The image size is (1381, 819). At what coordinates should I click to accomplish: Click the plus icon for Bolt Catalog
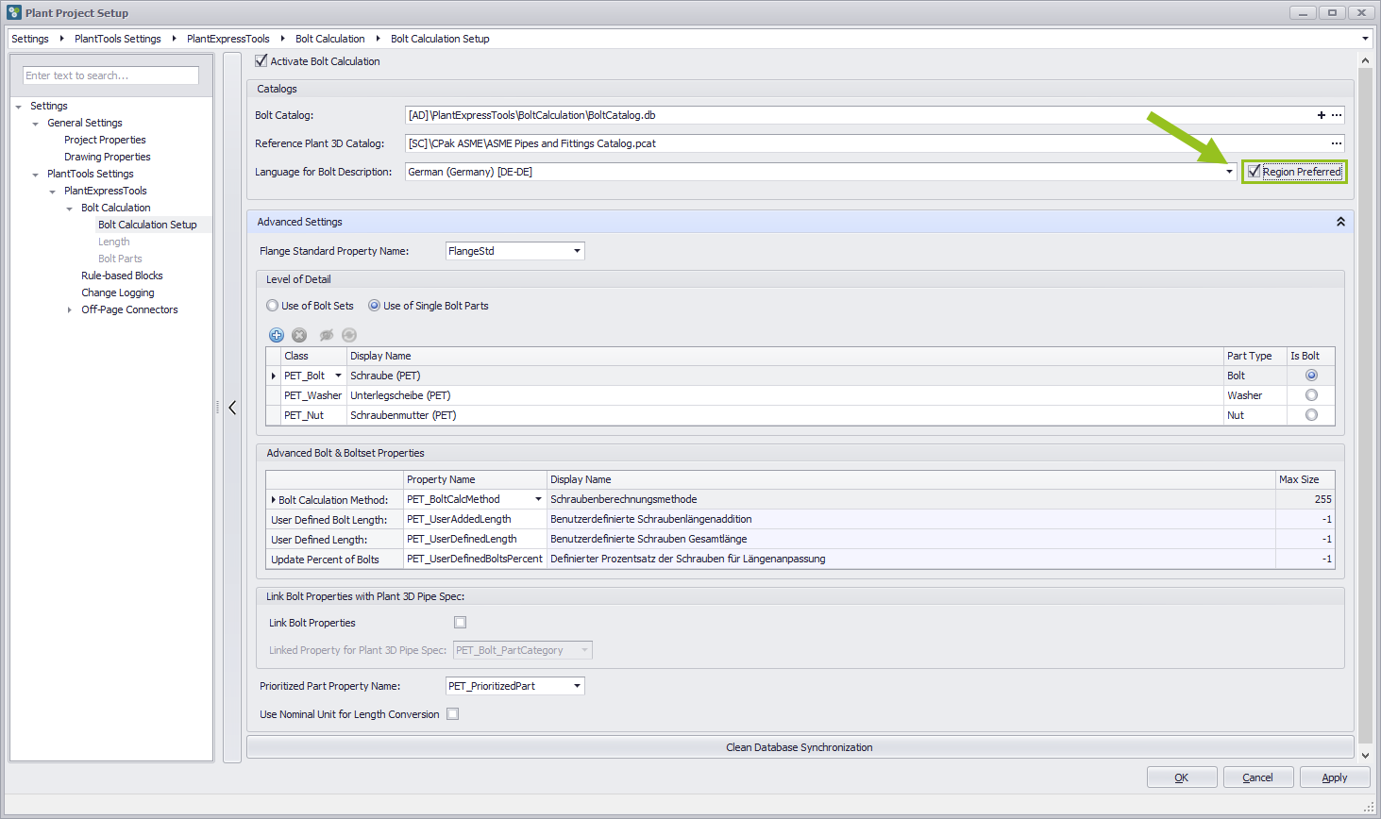point(1322,115)
